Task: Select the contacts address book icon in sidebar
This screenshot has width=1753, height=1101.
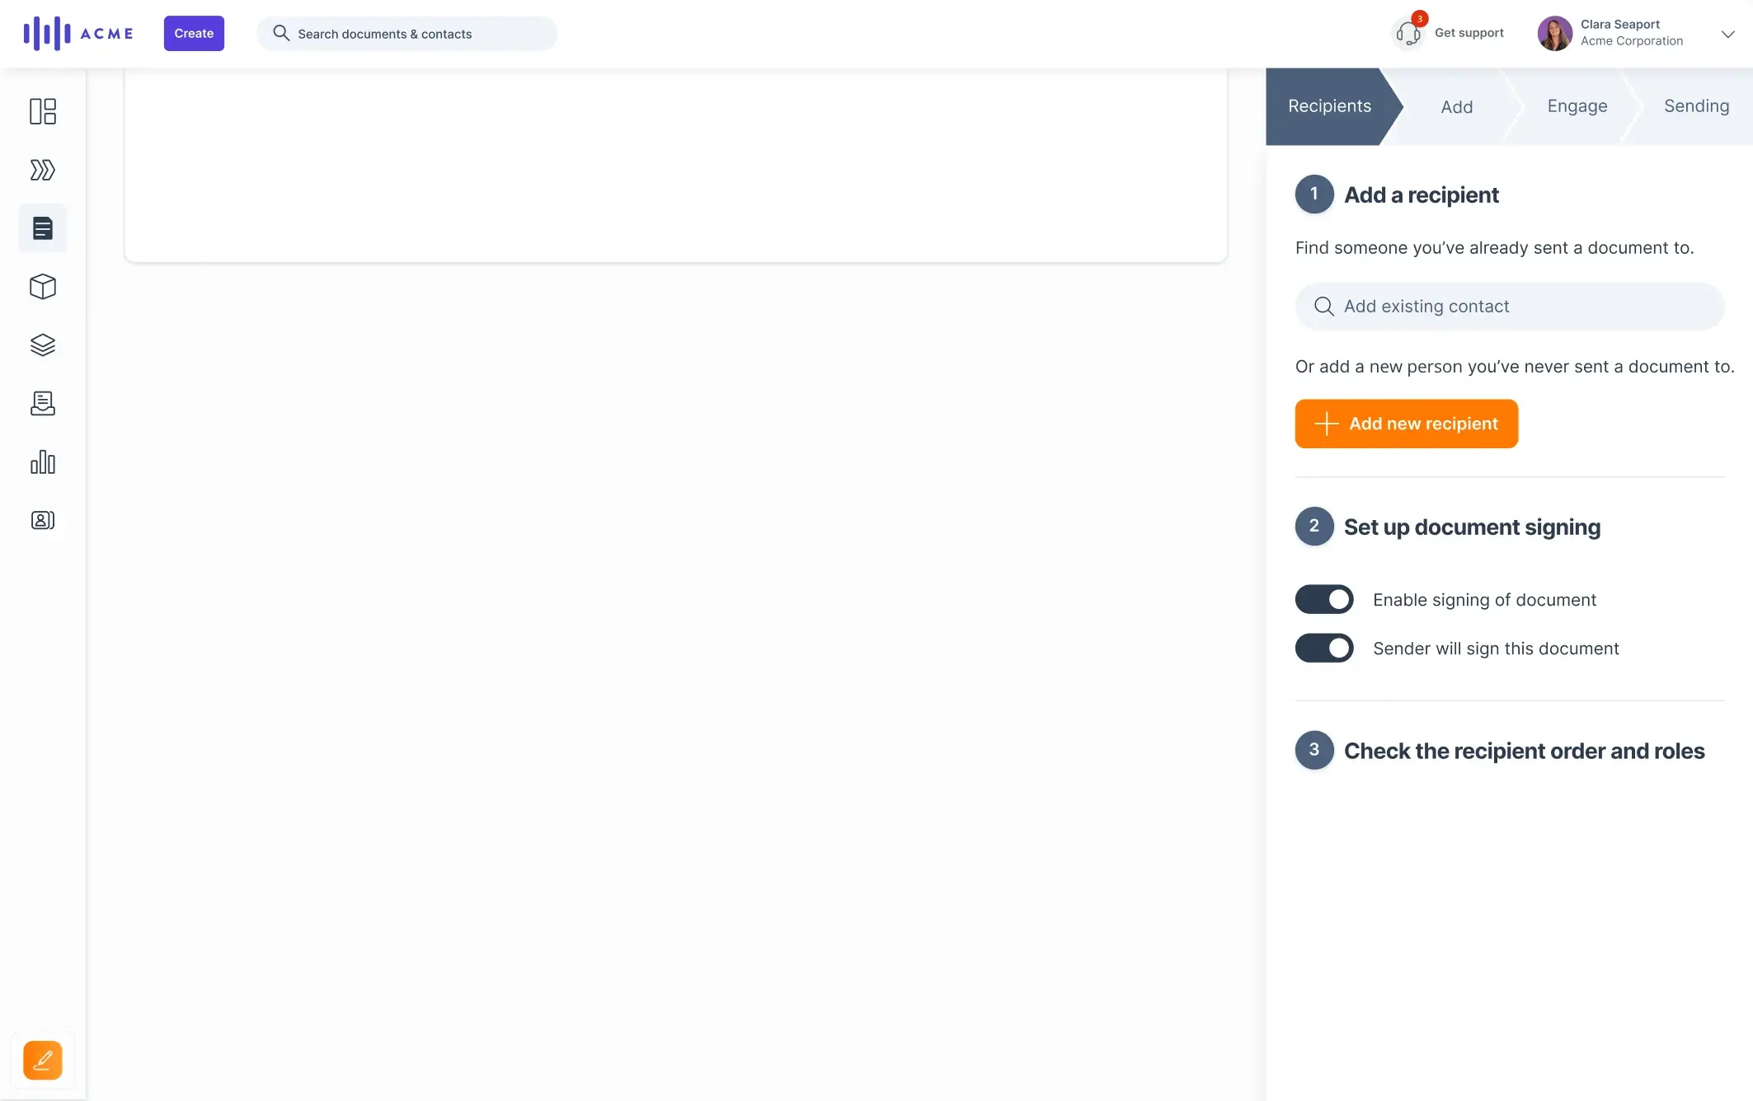Action: 42,520
